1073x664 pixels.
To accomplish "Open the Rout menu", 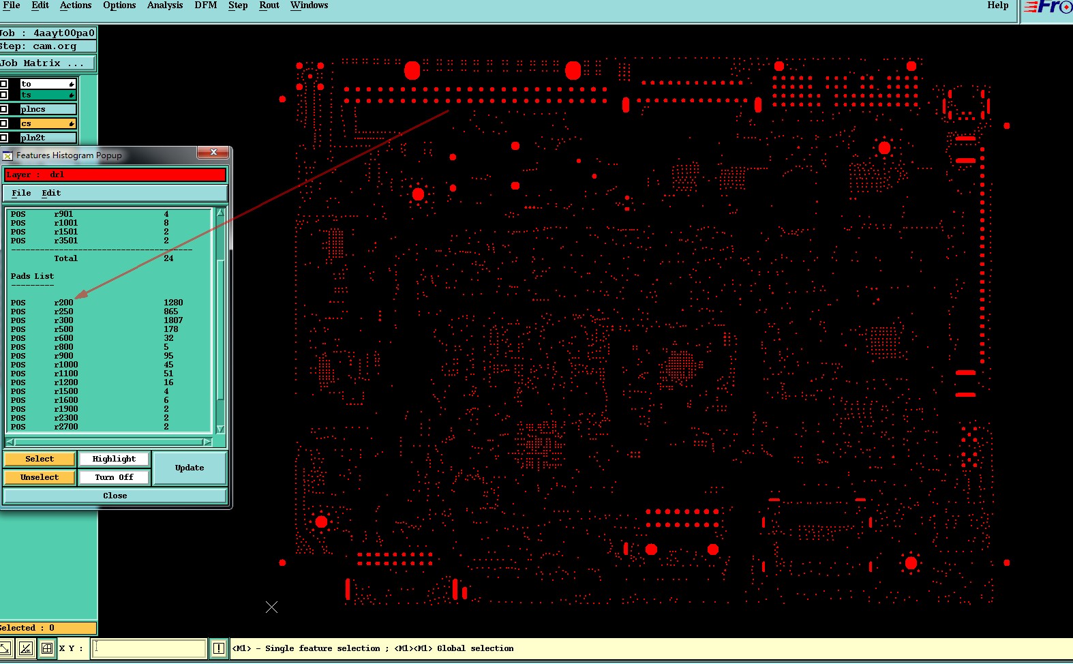I will click(x=269, y=5).
